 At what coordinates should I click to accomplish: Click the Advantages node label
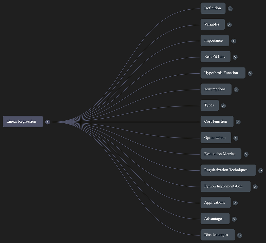[214, 218]
